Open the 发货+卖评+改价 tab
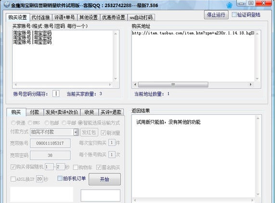 pos(62,112)
